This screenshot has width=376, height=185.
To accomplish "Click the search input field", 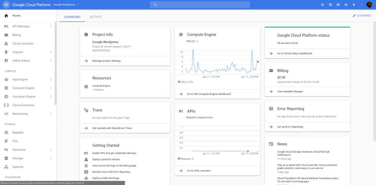I will click(x=200, y=5).
